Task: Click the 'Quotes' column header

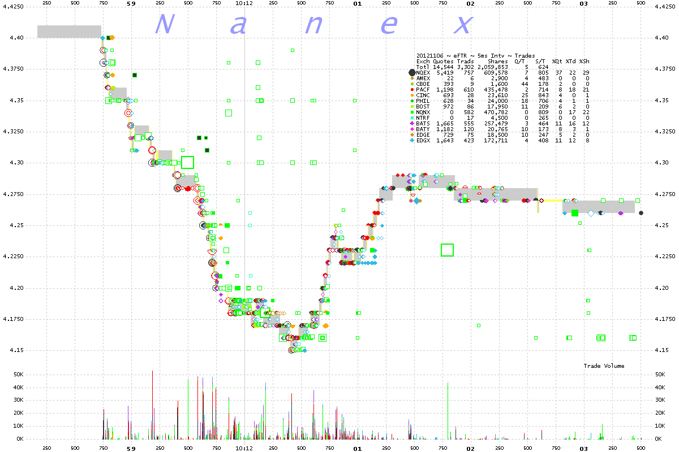Action: [x=443, y=61]
